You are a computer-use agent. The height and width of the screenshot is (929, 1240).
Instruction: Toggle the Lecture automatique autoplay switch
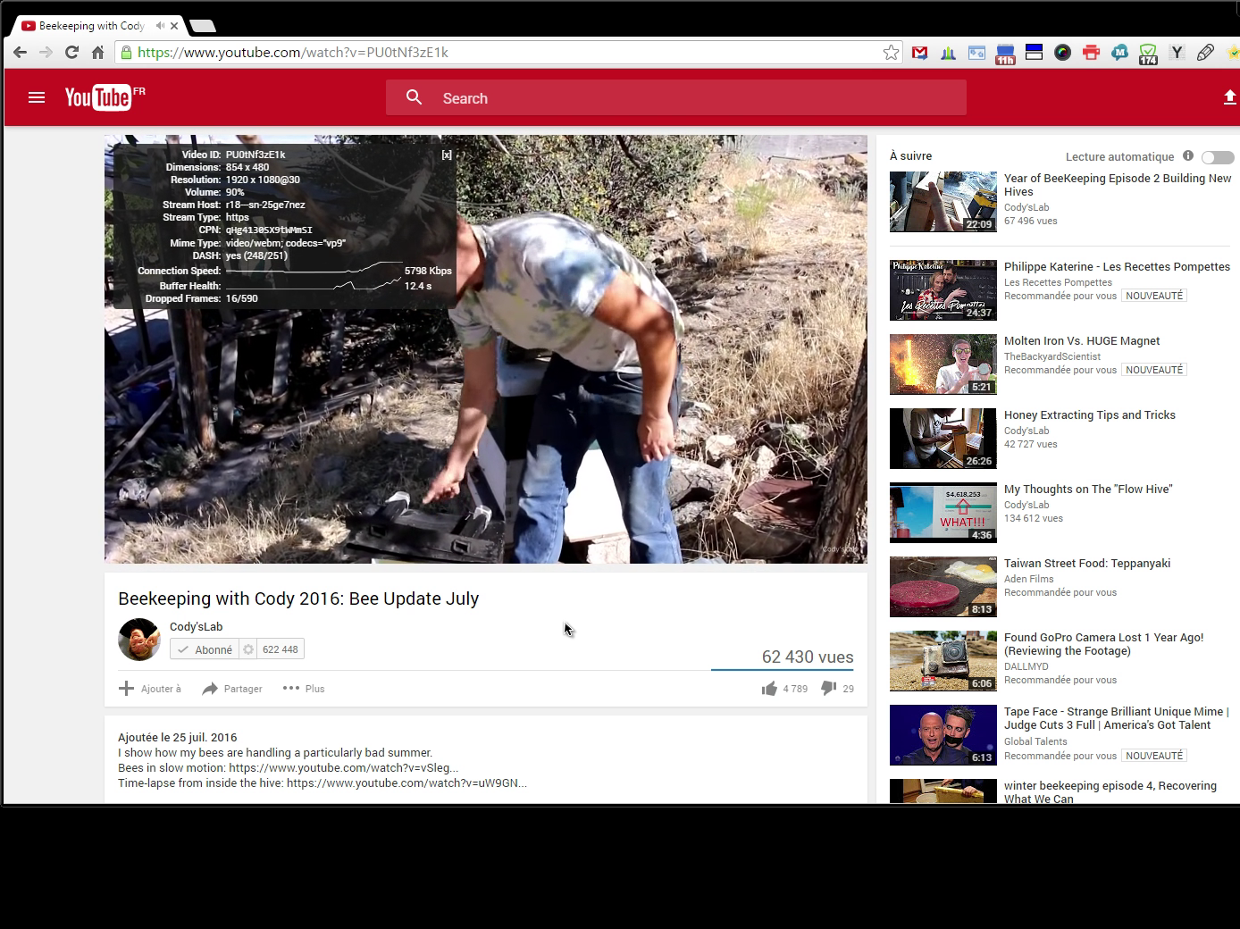(x=1217, y=157)
